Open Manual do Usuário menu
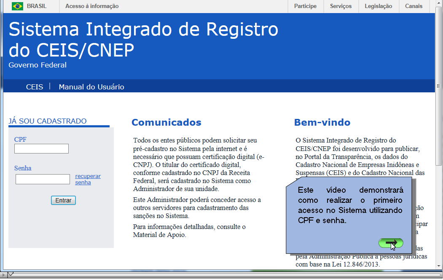 coord(91,87)
